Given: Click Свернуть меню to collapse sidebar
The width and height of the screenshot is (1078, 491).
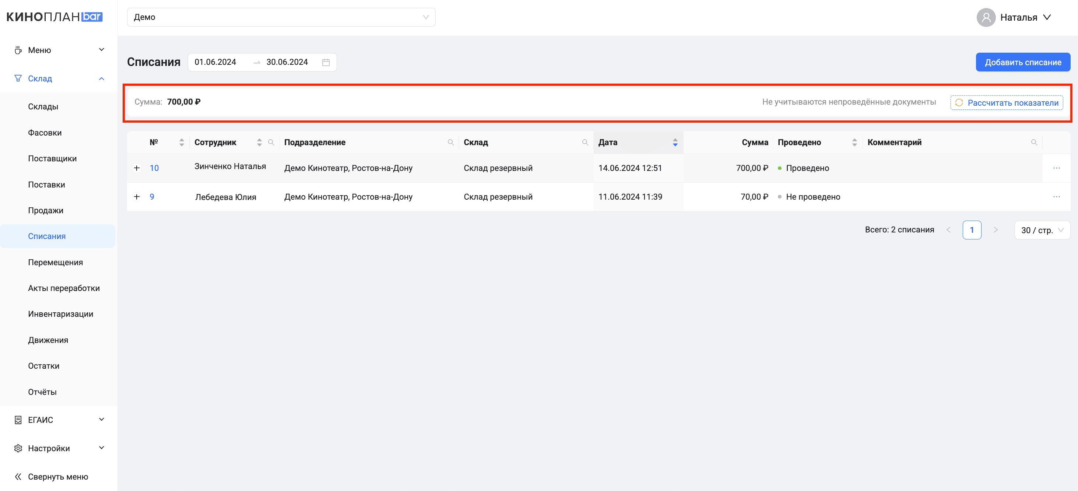Looking at the screenshot, I should [x=58, y=476].
